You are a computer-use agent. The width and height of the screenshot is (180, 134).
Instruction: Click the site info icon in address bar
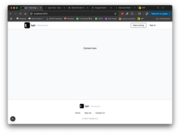(x=31, y=14)
